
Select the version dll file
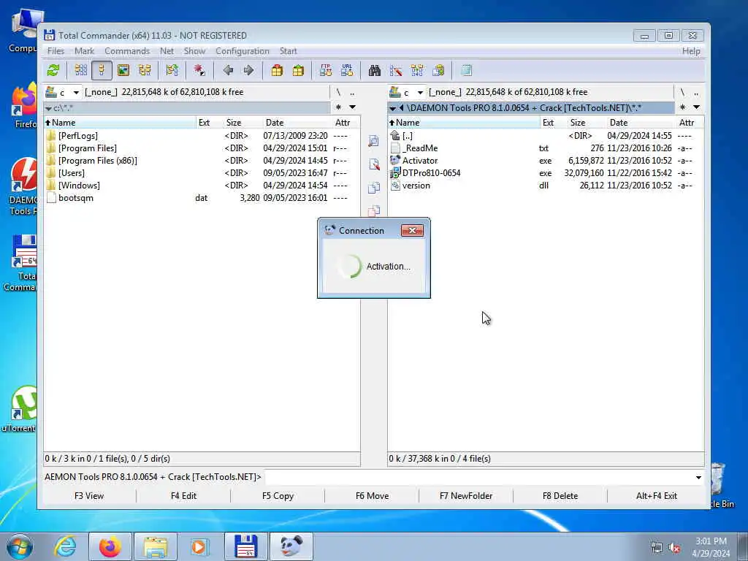point(546,186)
